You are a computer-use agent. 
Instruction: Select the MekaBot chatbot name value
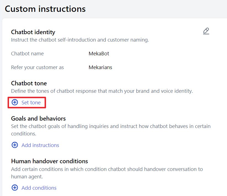(99, 54)
